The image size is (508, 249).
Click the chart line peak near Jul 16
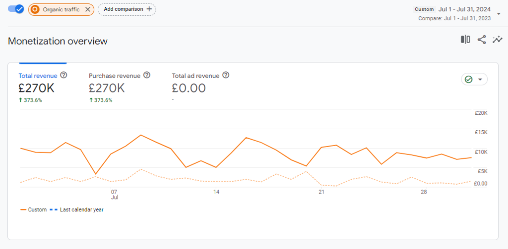(246, 138)
